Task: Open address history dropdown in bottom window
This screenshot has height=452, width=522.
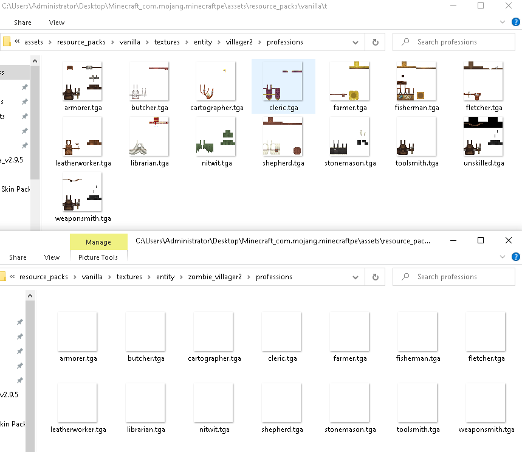Action: (x=355, y=277)
